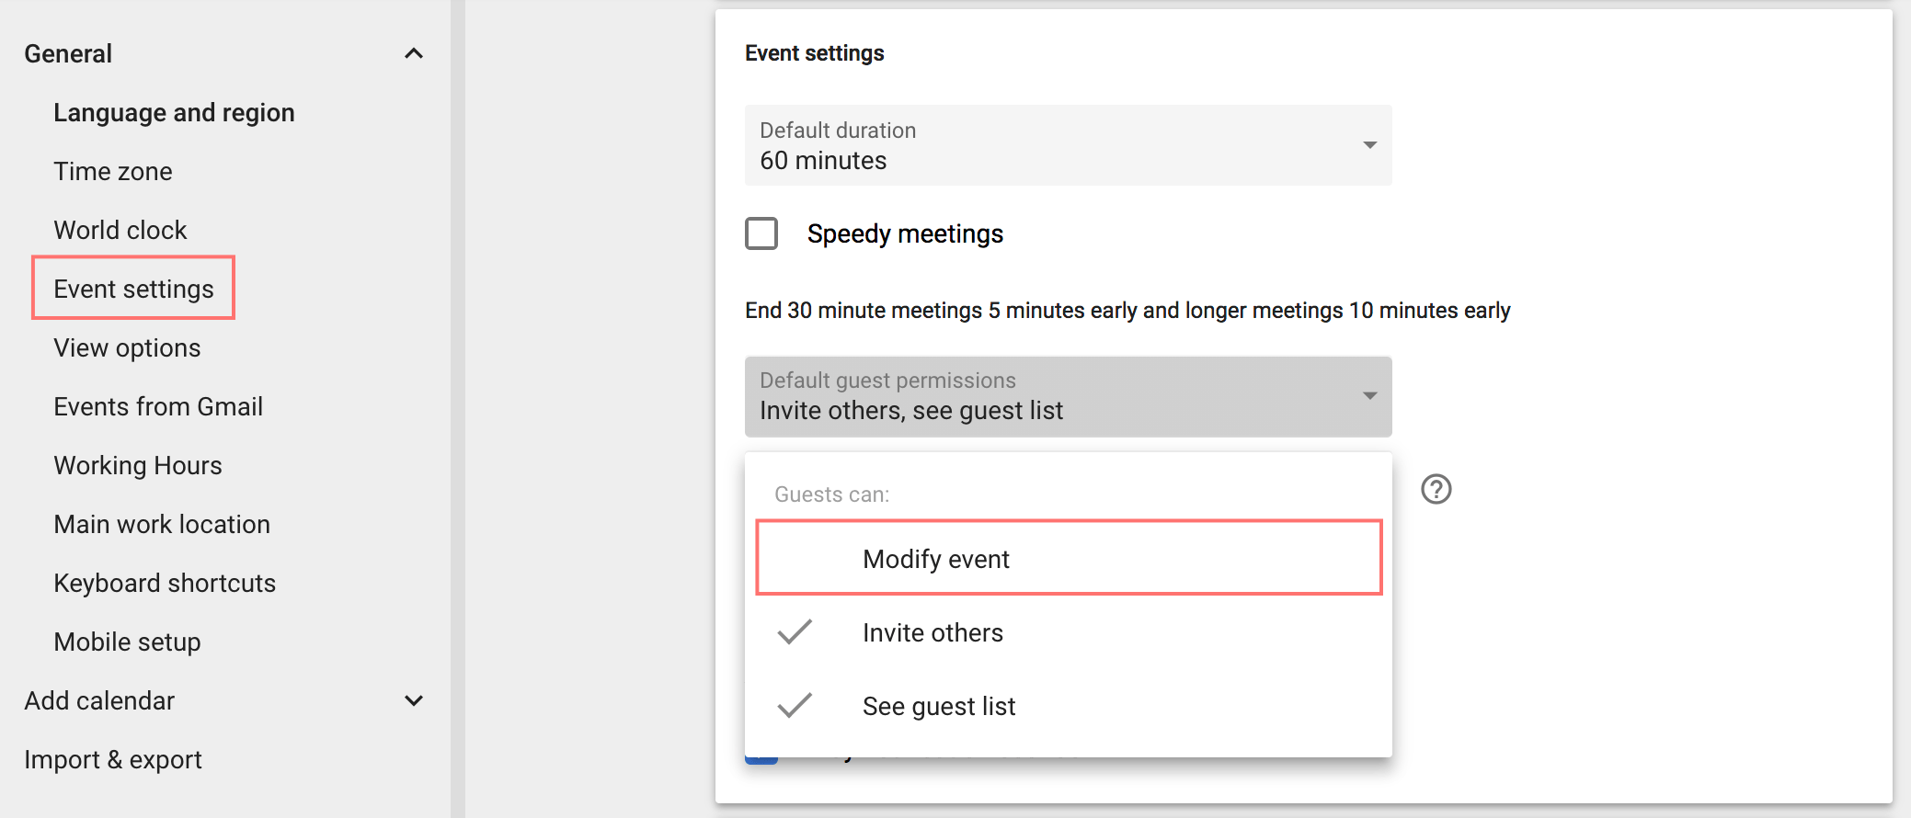This screenshot has width=1911, height=818.
Task: View Keyboard shortcuts settings
Action: 166,583
